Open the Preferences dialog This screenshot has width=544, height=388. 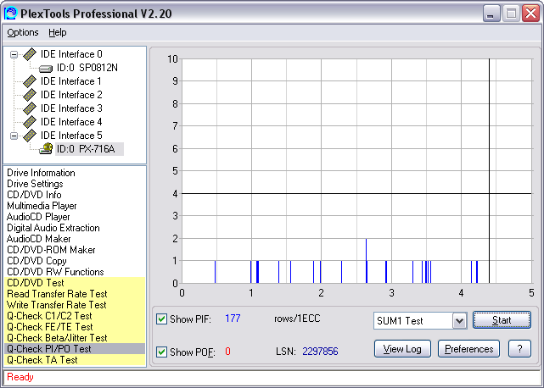[468, 349]
